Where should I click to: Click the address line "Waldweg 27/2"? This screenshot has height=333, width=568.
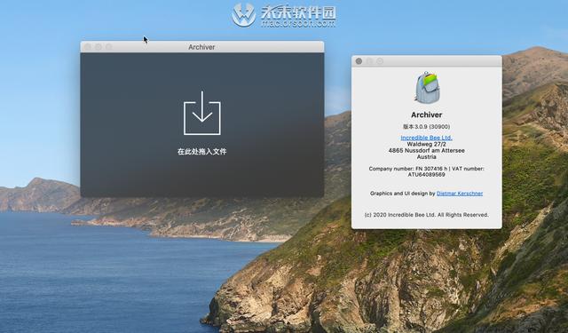[426, 144]
